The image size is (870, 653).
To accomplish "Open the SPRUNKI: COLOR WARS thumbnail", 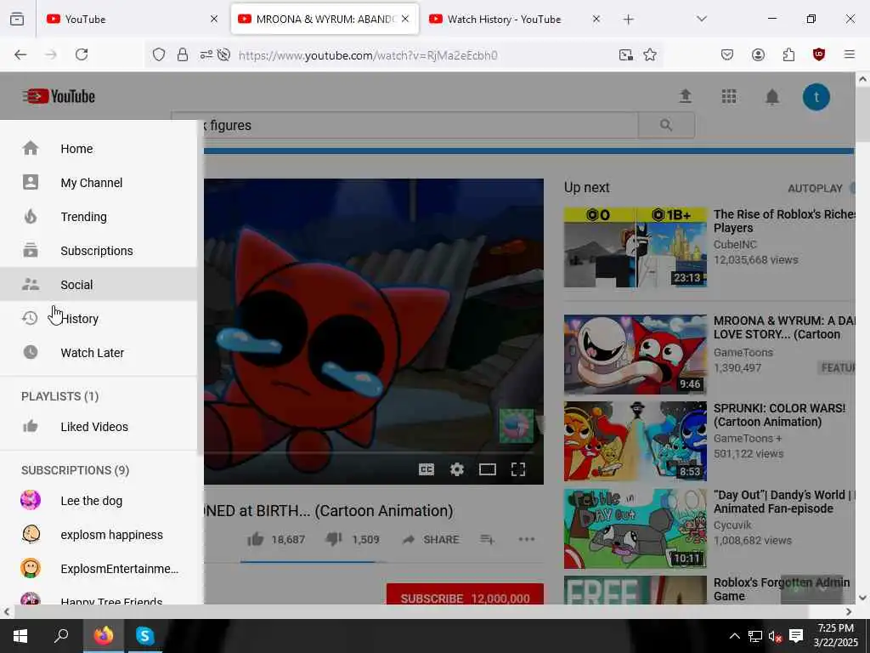I will (636, 441).
